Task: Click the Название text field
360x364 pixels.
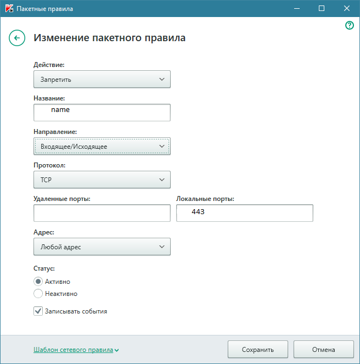Action: click(x=102, y=113)
